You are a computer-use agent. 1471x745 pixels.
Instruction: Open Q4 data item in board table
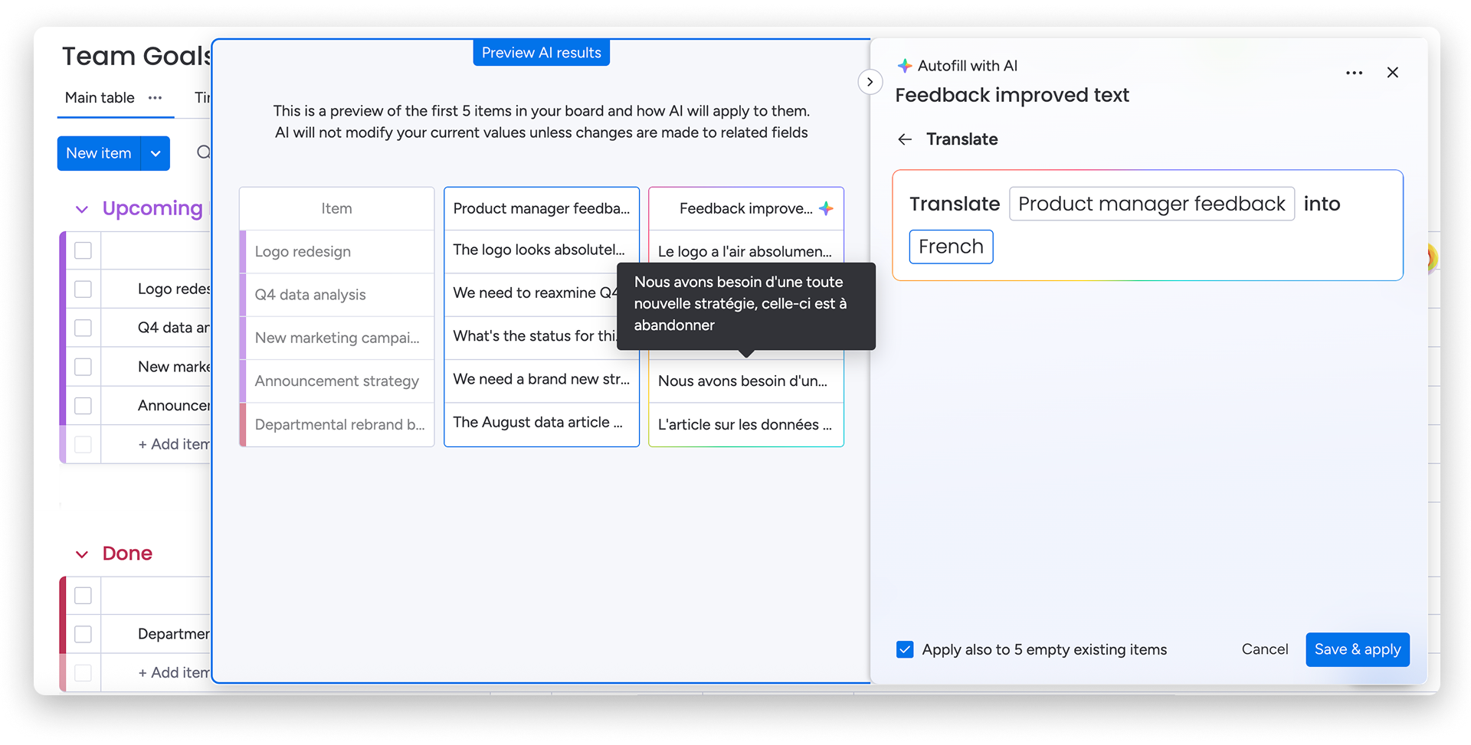pos(173,328)
